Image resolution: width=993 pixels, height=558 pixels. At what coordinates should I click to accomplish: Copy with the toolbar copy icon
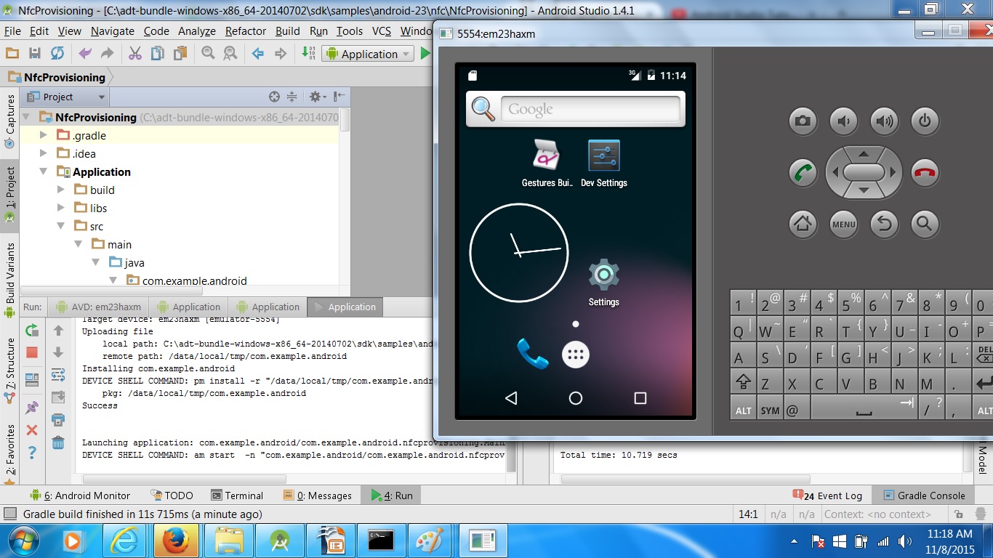click(157, 53)
